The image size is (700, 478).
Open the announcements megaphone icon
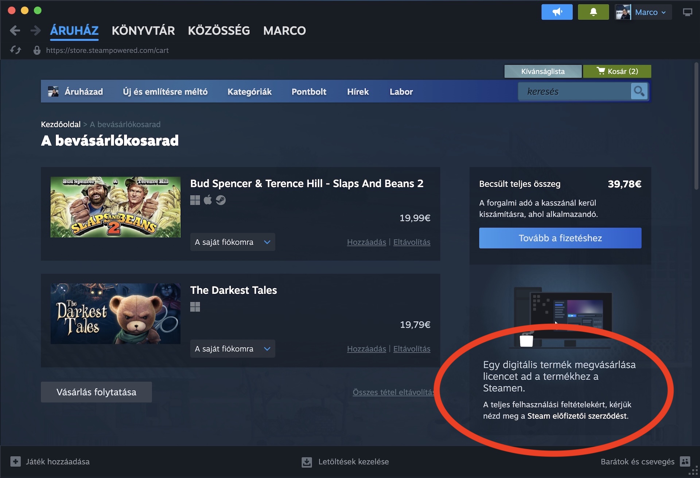(557, 12)
